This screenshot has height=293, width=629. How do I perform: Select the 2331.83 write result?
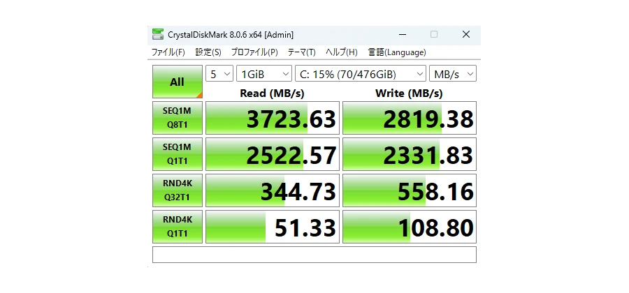(x=410, y=154)
